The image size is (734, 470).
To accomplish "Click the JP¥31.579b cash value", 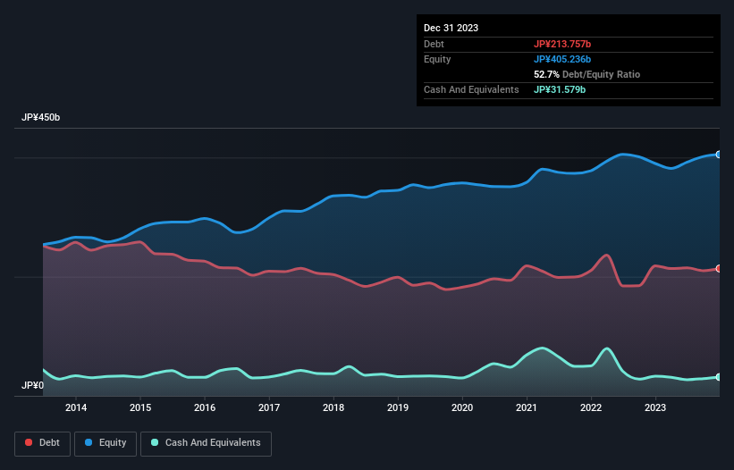I will (560, 89).
